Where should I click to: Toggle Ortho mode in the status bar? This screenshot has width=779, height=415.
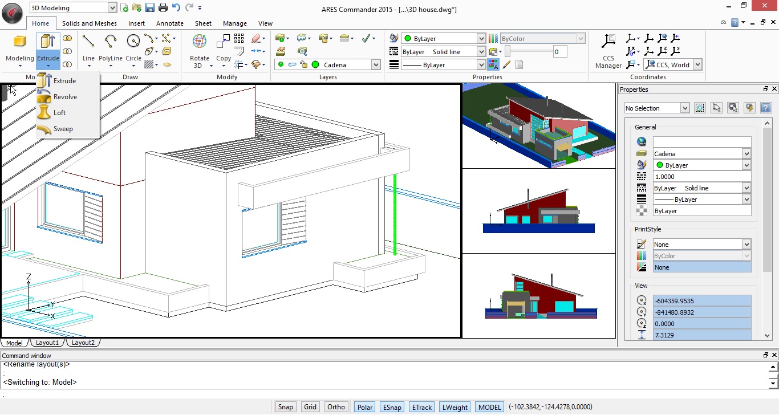(x=336, y=406)
